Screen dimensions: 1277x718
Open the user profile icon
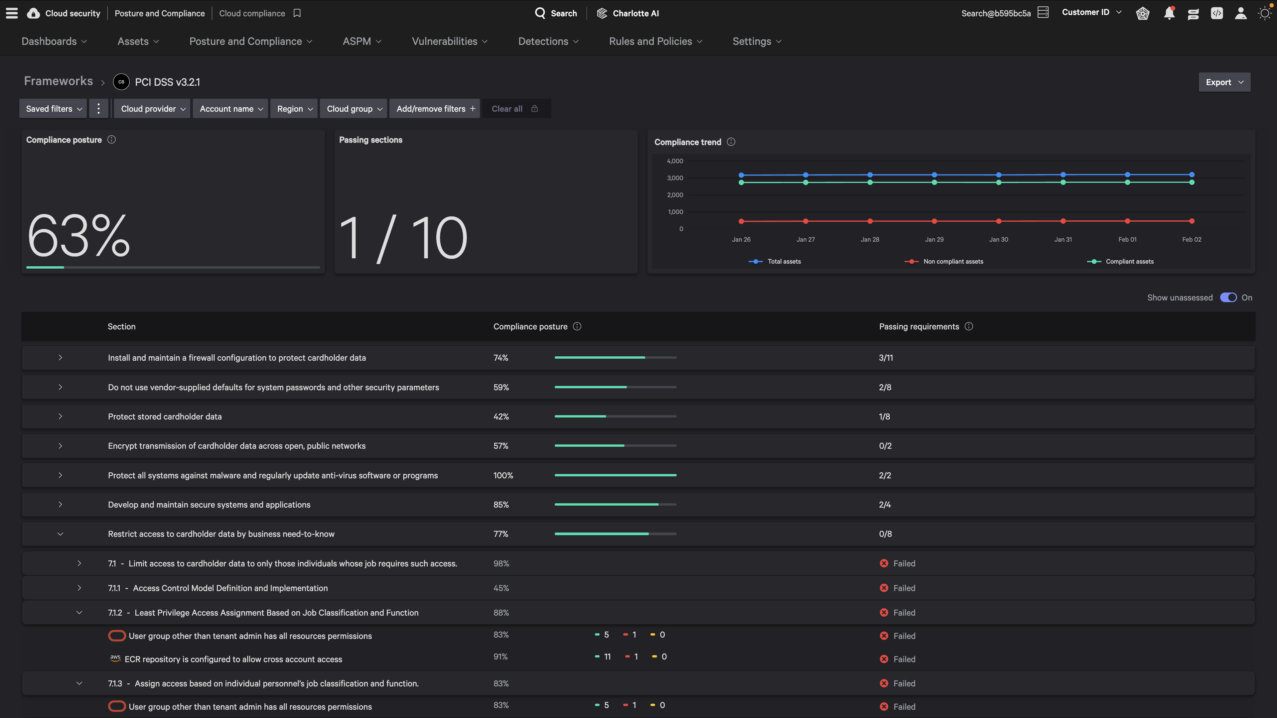1240,13
